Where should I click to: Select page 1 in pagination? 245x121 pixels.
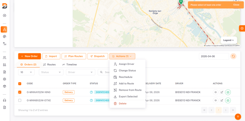(219, 110)
